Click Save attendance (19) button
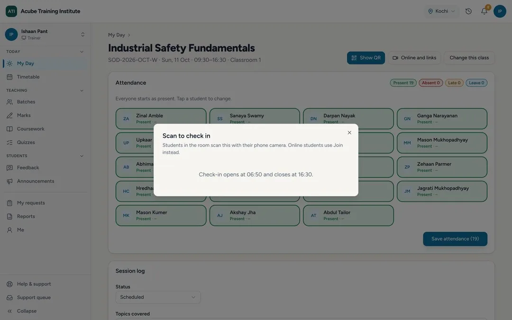Image resolution: width=512 pixels, height=320 pixels. pos(455,239)
